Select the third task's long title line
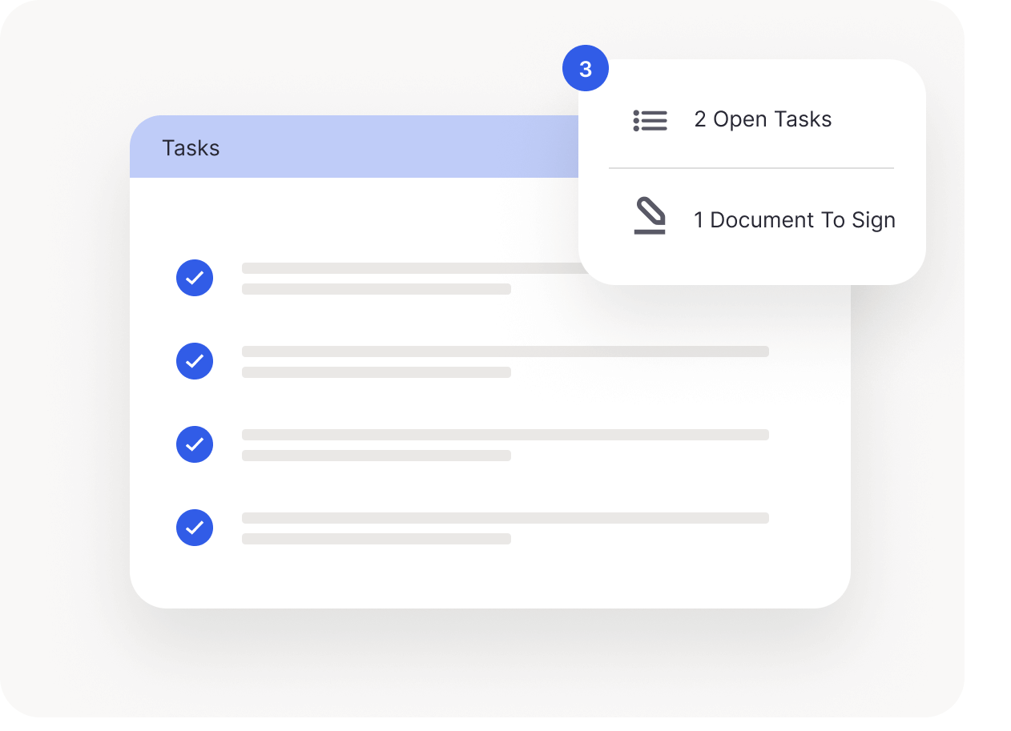 [505, 435]
